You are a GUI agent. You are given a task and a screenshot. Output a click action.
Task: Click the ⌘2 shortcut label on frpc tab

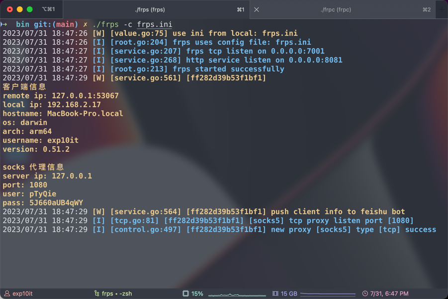(x=427, y=10)
